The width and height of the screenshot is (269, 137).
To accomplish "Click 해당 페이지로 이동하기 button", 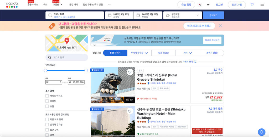I will [x=199, y=26].
